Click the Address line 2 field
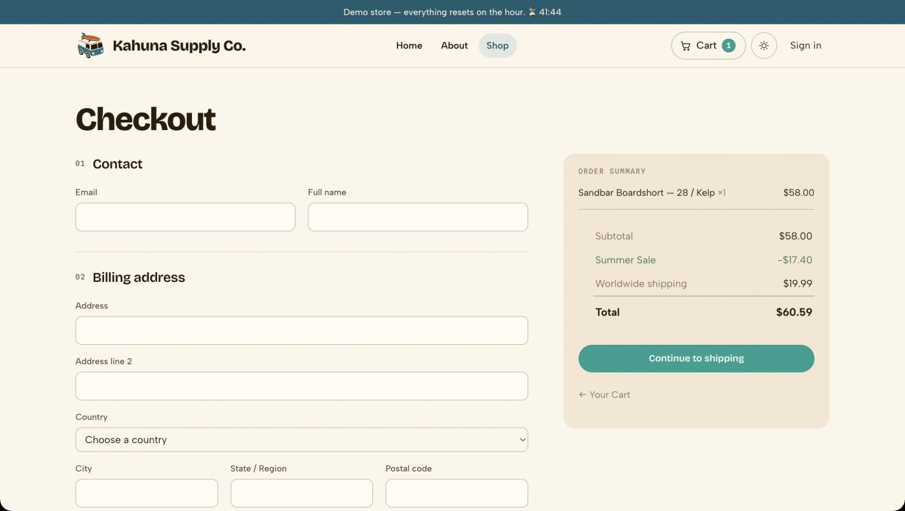 302,386
